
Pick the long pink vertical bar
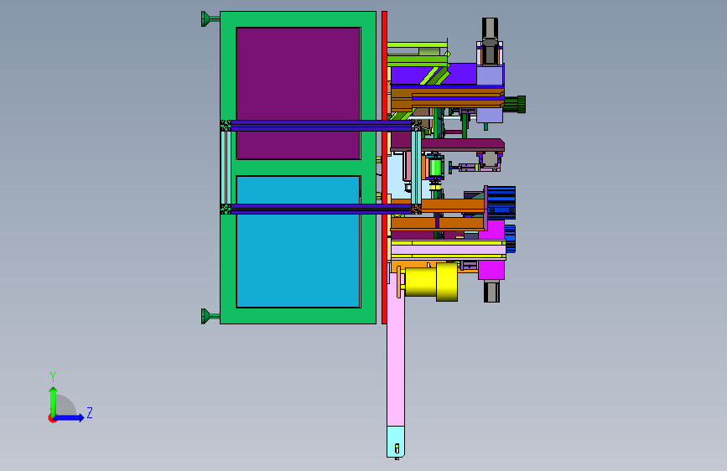coord(396,349)
